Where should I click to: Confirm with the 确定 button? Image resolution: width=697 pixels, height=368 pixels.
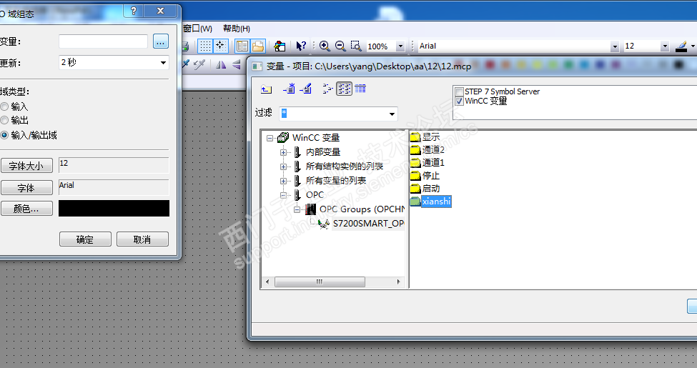coord(85,239)
